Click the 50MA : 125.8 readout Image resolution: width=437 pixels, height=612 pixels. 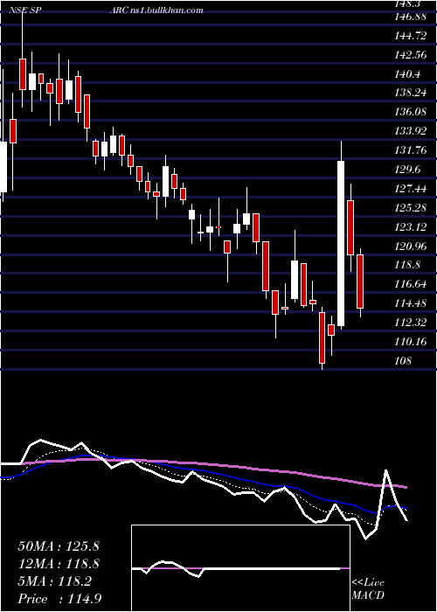(59, 546)
